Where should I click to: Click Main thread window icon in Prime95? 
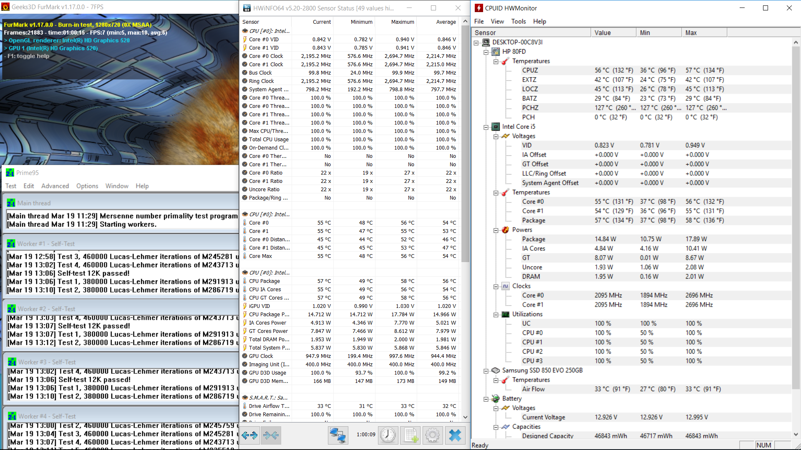(x=11, y=203)
